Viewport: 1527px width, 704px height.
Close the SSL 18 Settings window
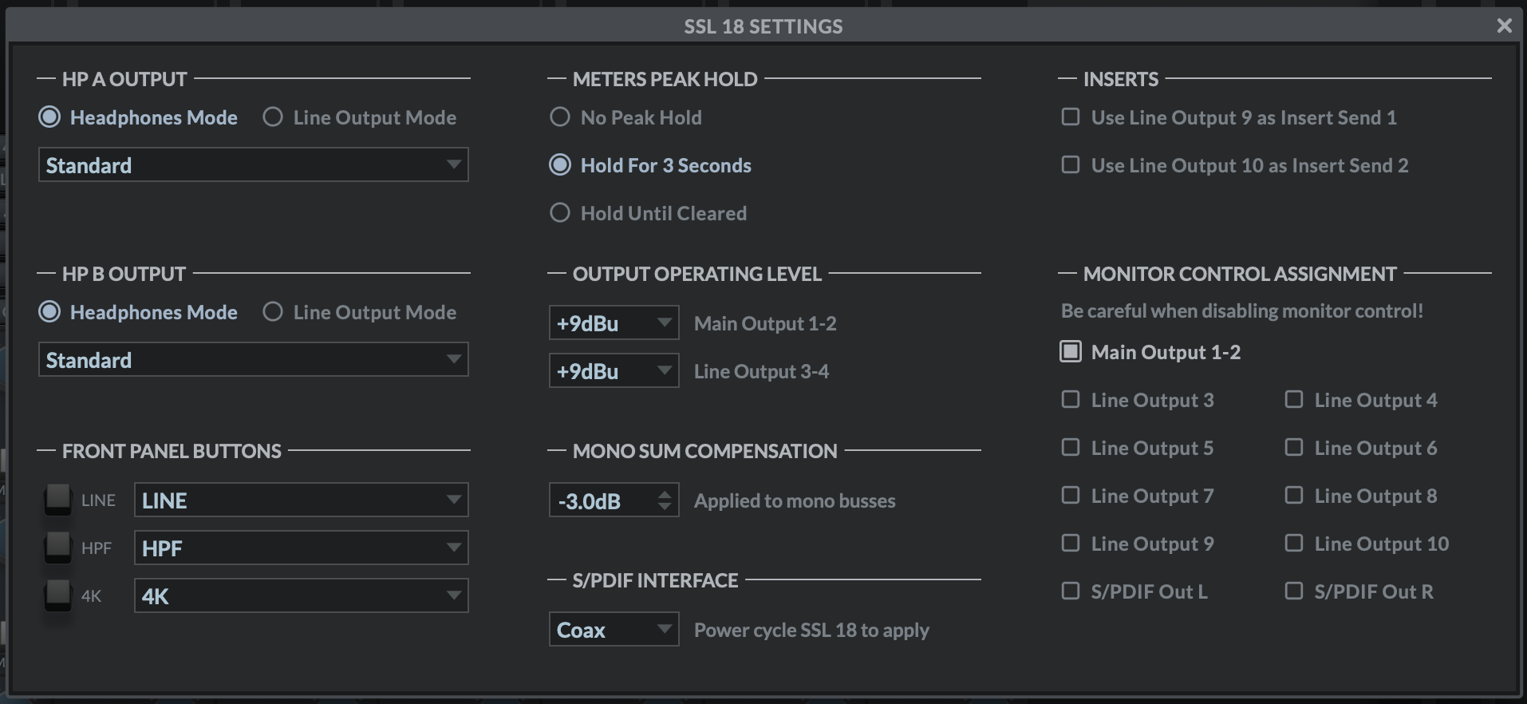(x=1504, y=26)
